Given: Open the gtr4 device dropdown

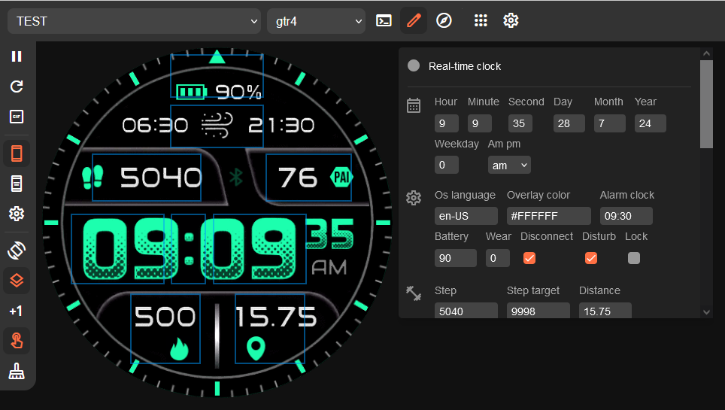Looking at the screenshot, I should coord(317,21).
